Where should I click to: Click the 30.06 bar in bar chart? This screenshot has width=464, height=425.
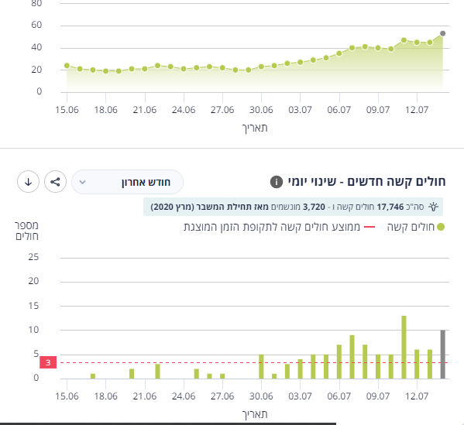tap(261, 366)
